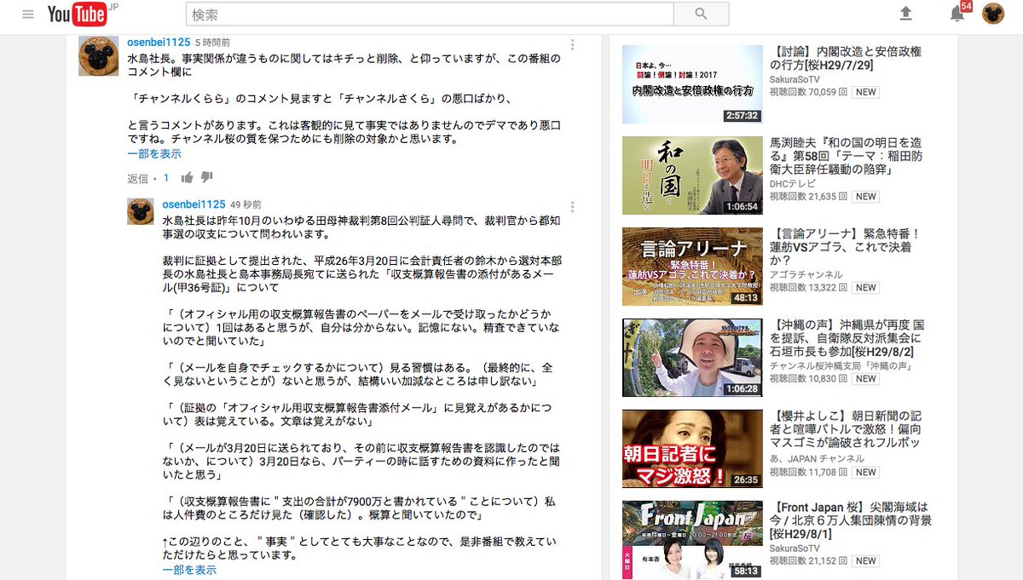The height and width of the screenshot is (580, 1023).
Task: Click the 49 秒前 timestamp link
Action: pyautogui.click(x=246, y=205)
